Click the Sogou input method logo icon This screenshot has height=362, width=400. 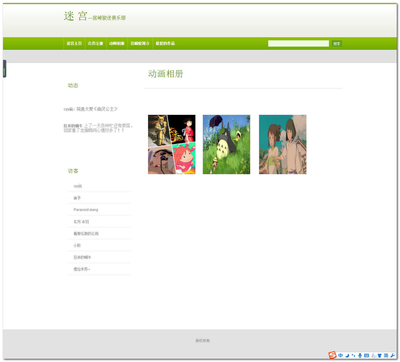332,355
